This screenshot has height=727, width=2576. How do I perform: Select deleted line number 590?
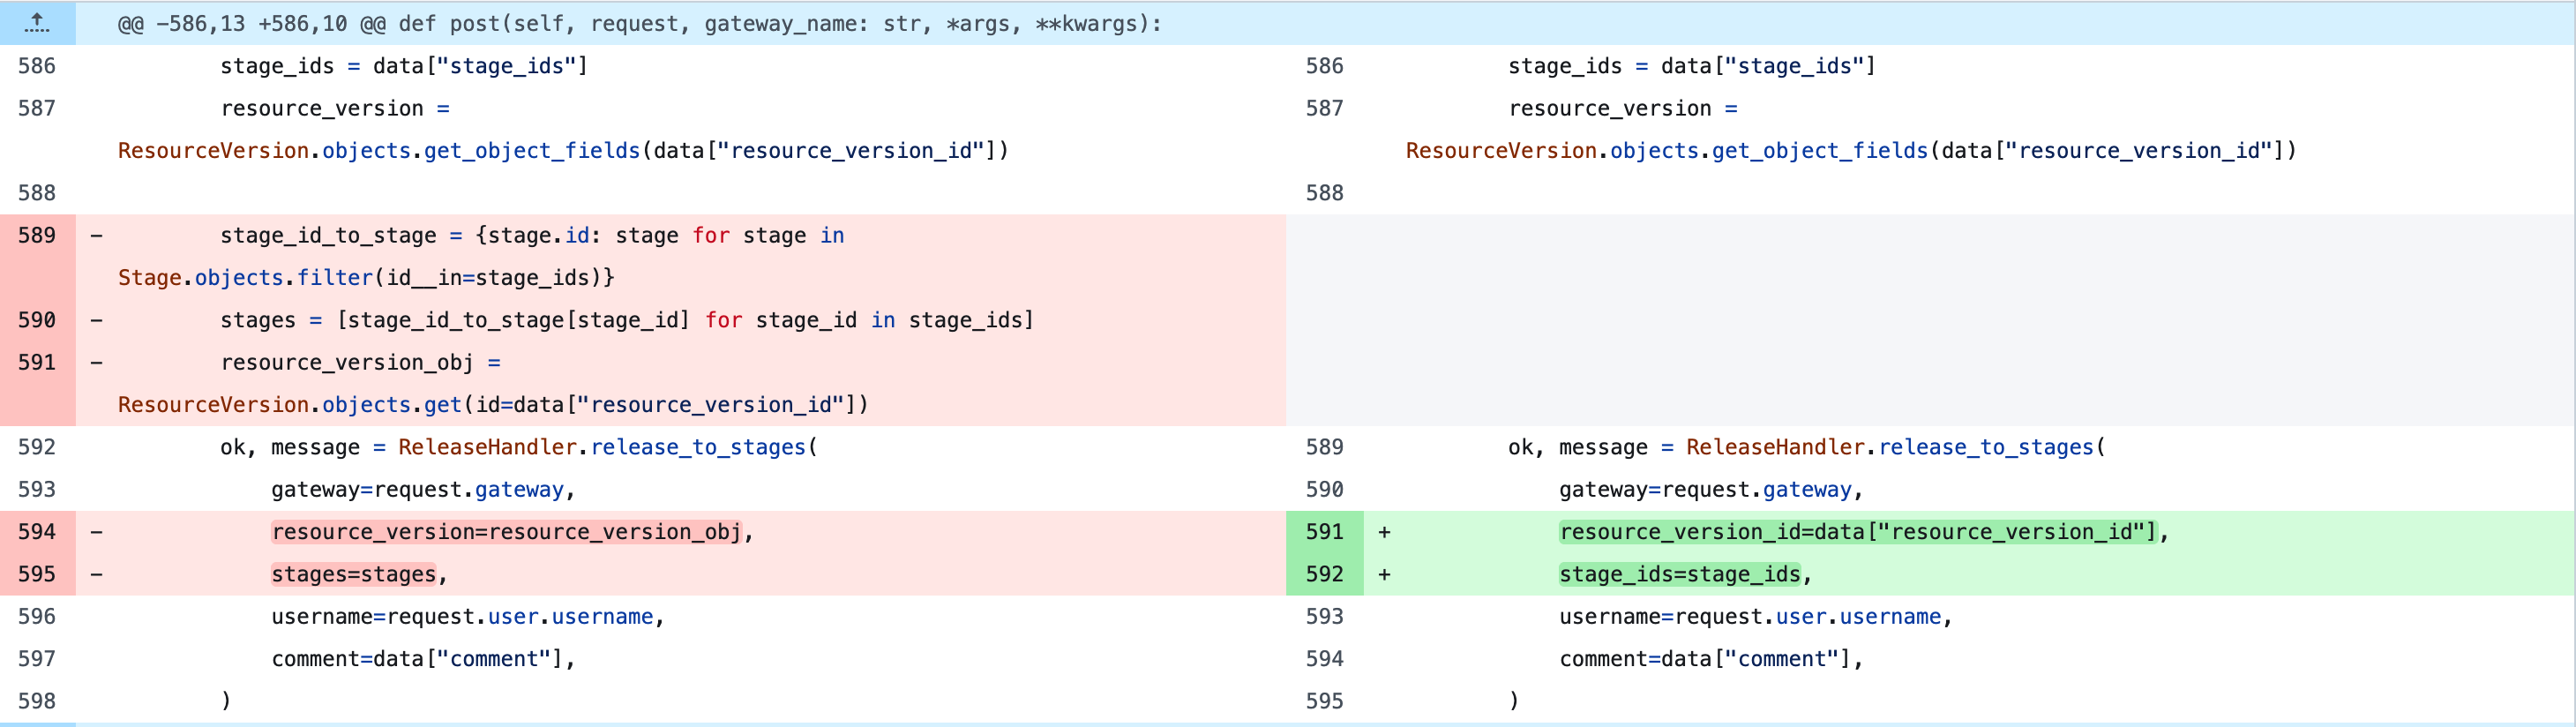(37, 320)
